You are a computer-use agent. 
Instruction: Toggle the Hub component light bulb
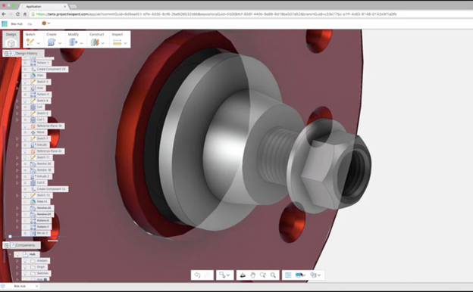[17, 254]
